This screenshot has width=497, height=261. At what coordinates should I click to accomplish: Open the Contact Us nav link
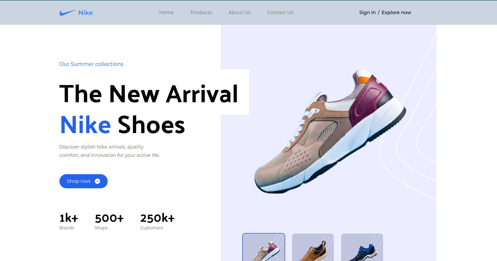coord(280,13)
